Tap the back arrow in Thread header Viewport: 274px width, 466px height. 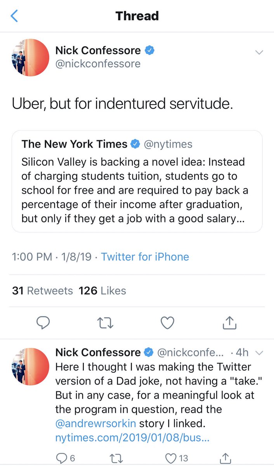click(x=14, y=16)
